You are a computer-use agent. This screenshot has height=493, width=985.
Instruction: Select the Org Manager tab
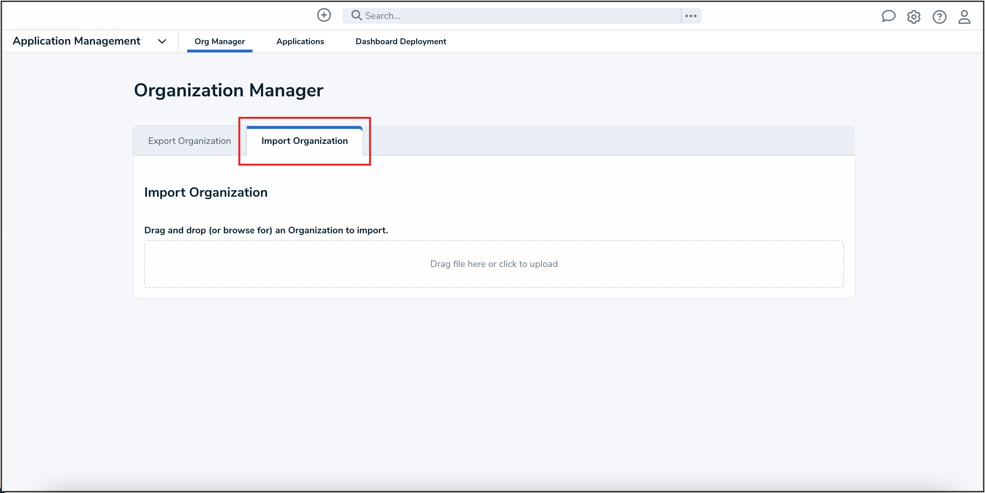[220, 41]
